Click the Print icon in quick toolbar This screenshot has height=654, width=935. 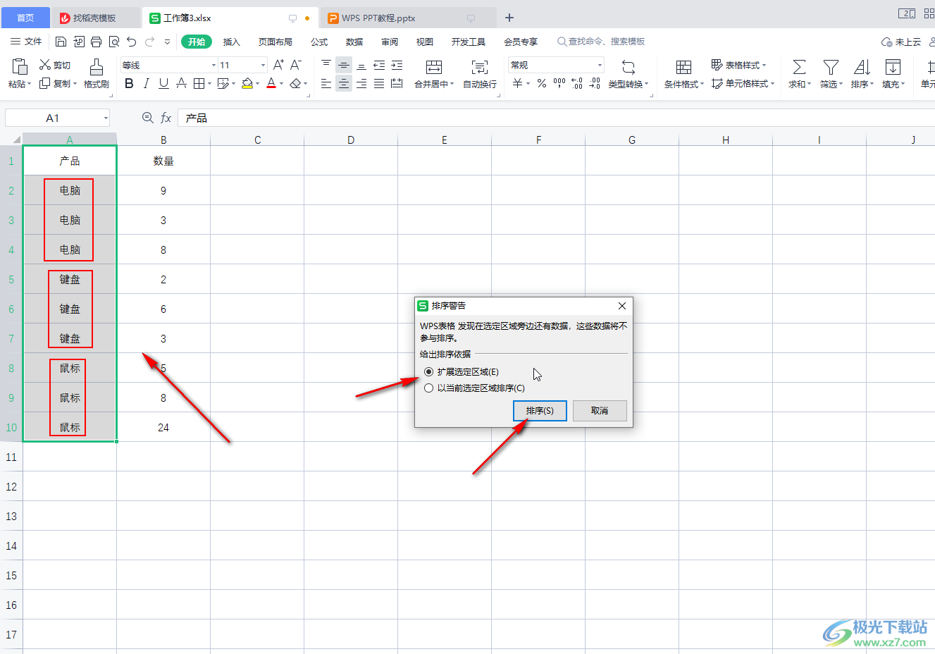tap(97, 42)
